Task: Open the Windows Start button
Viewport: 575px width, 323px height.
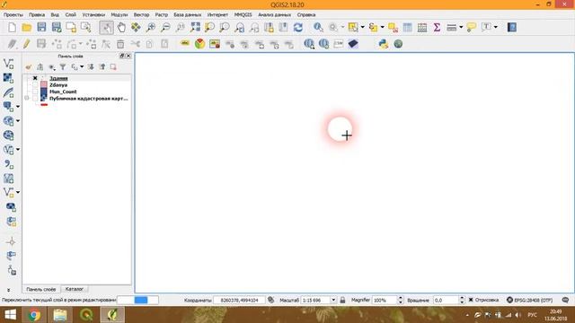Action: coord(10,315)
